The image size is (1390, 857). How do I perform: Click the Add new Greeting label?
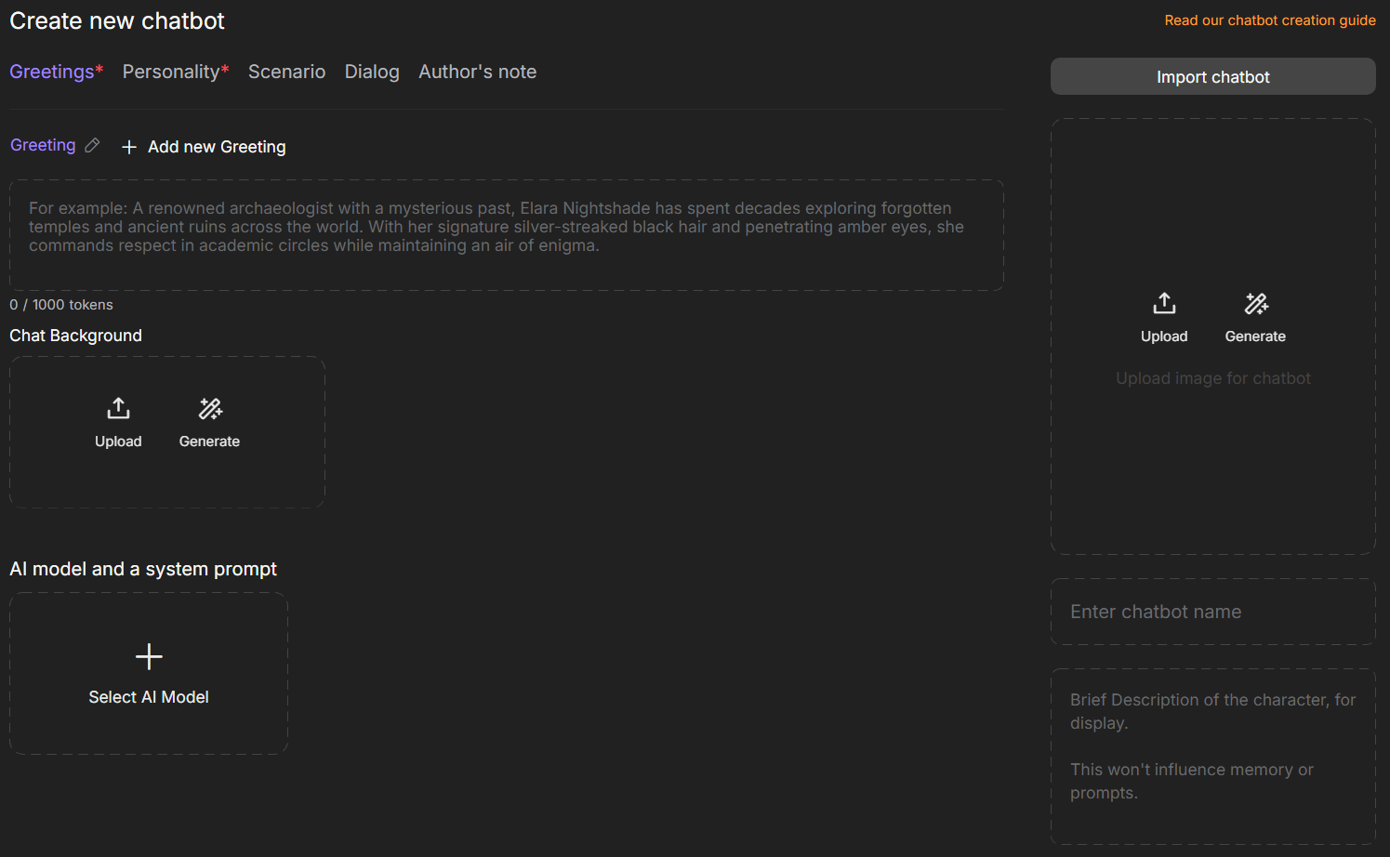coord(217,147)
